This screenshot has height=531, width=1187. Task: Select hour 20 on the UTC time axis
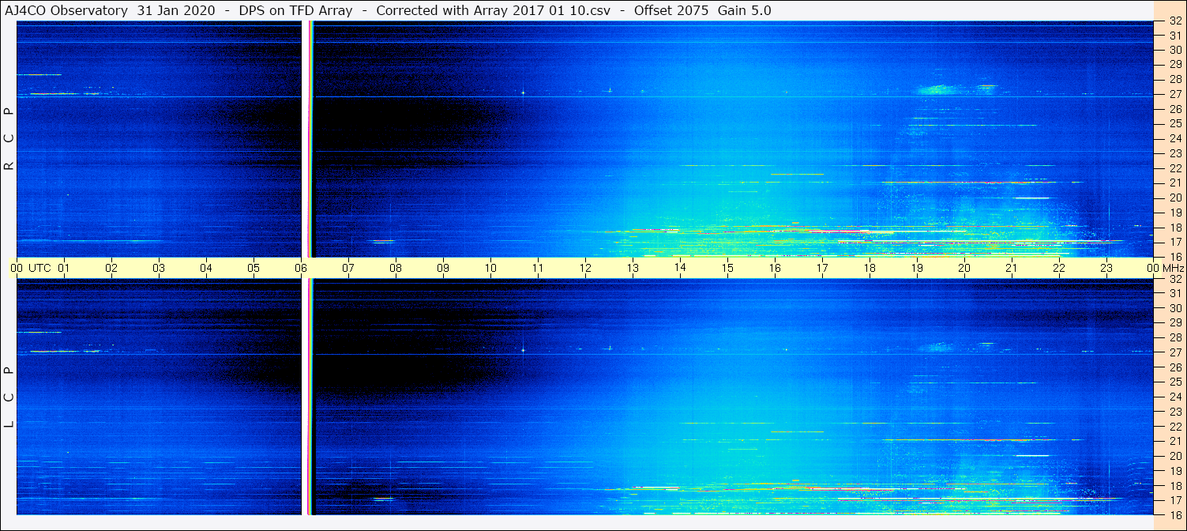[964, 268]
